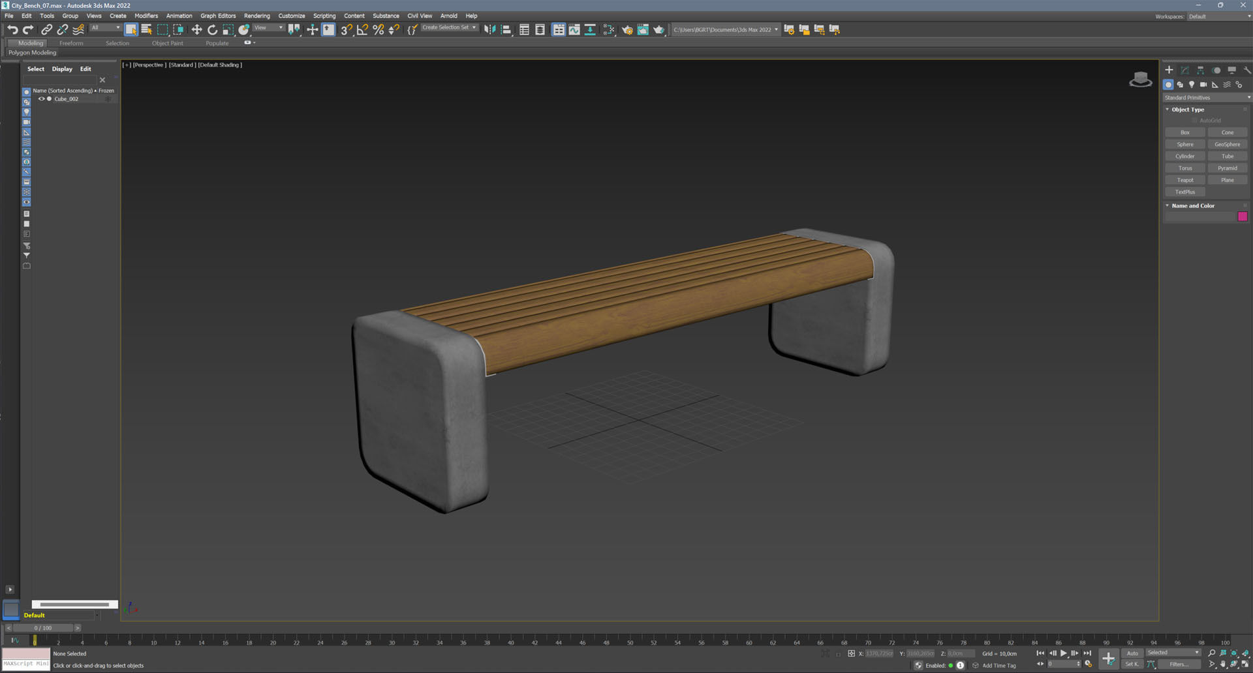
Task: Toggle visibility eye of Cube_002
Action: coord(41,99)
